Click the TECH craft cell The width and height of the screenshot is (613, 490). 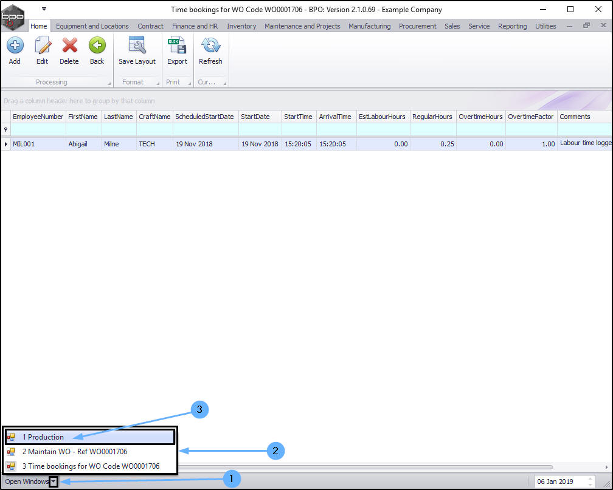click(154, 144)
